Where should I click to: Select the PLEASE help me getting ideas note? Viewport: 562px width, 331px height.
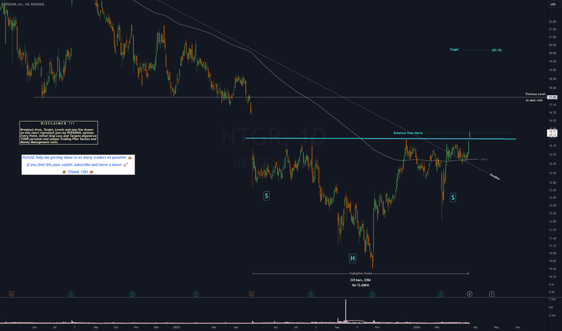point(78,165)
